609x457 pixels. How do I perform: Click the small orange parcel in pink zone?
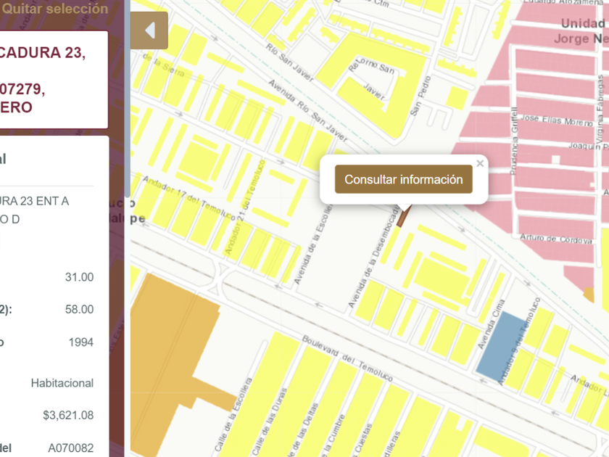(589, 294)
